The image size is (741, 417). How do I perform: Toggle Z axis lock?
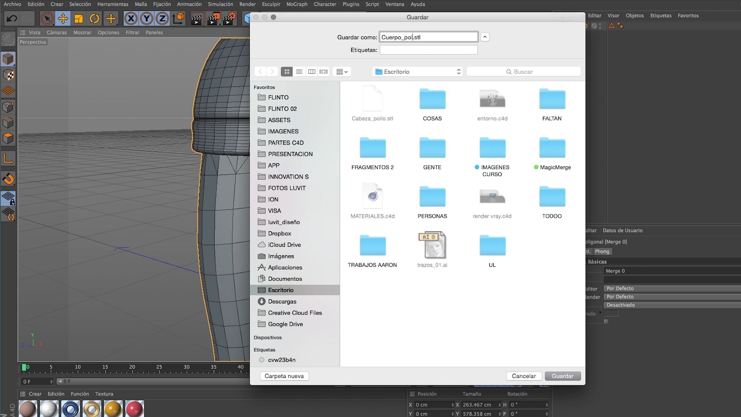click(162, 18)
